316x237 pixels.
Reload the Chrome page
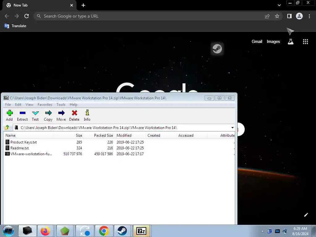(x=27, y=16)
